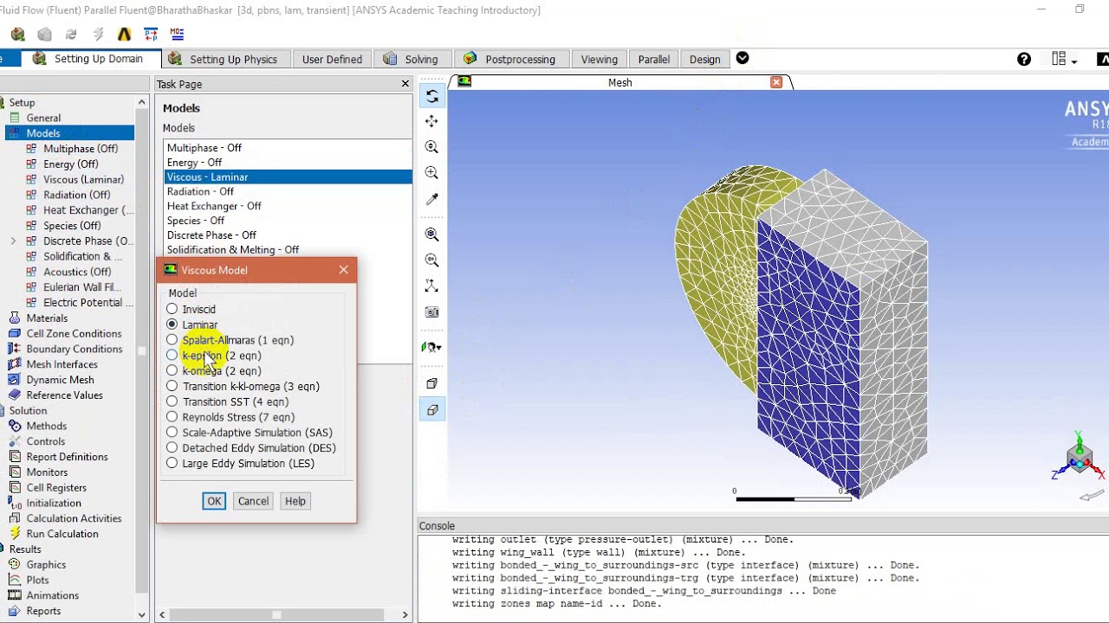This screenshot has width=1109, height=623.
Task: Open the Design ribbon tab
Action: 705,59
